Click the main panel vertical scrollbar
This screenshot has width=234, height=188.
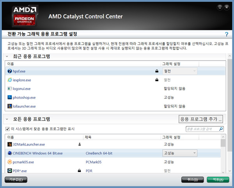[230, 105]
